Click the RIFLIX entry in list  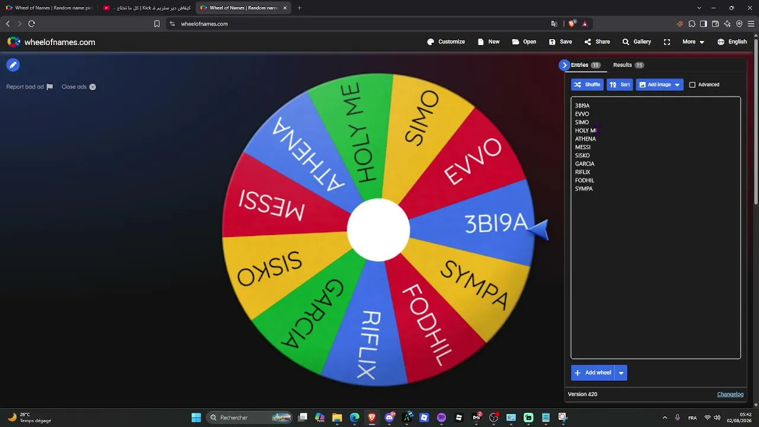583,172
